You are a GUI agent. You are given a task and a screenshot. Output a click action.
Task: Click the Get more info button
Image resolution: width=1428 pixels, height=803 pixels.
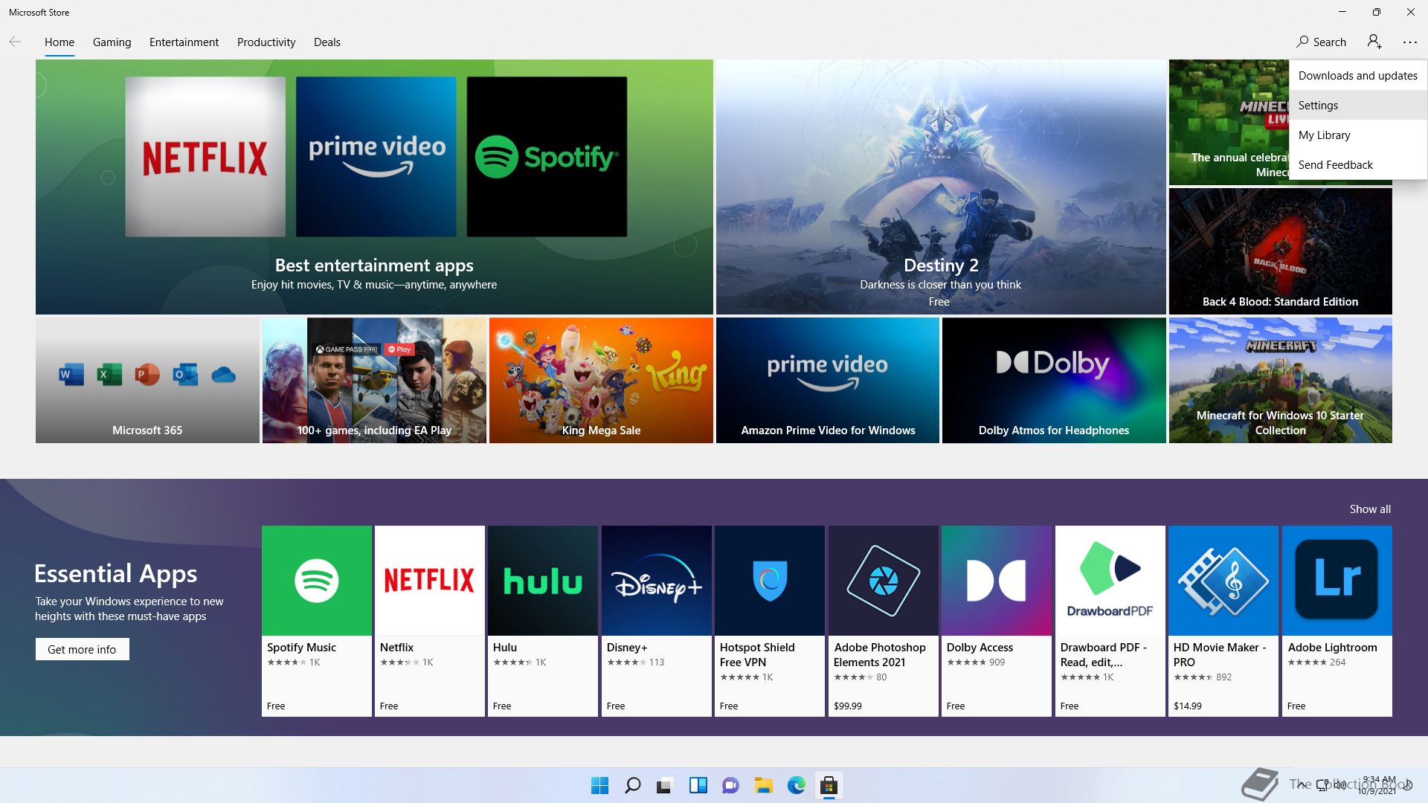(x=82, y=649)
